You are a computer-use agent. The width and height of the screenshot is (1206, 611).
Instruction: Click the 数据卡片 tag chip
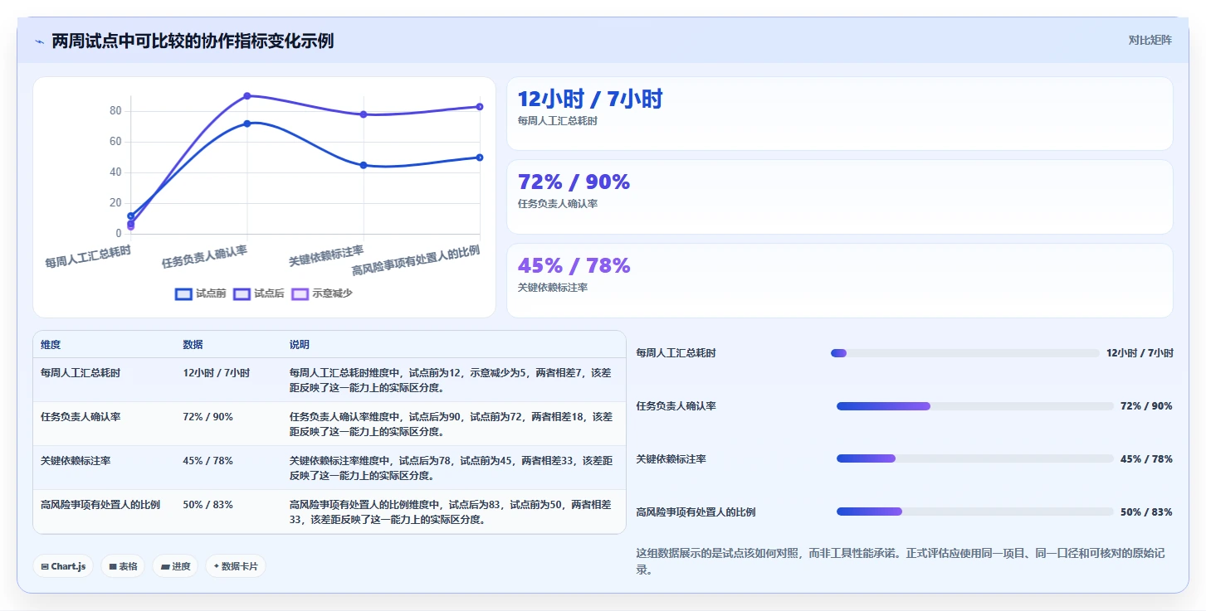pyautogui.click(x=236, y=566)
